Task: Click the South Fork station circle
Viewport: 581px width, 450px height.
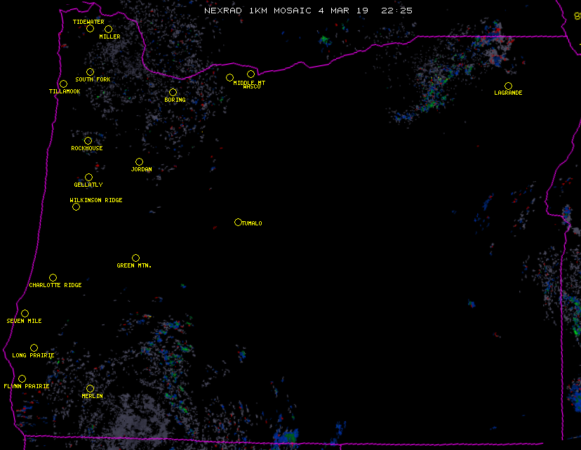Action: (x=90, y=72)
